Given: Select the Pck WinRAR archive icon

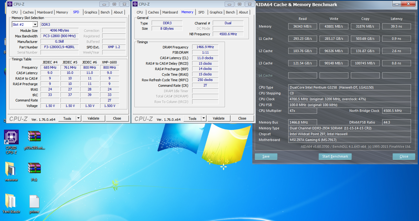Looking at the screenshot, I should coord(34,172).
